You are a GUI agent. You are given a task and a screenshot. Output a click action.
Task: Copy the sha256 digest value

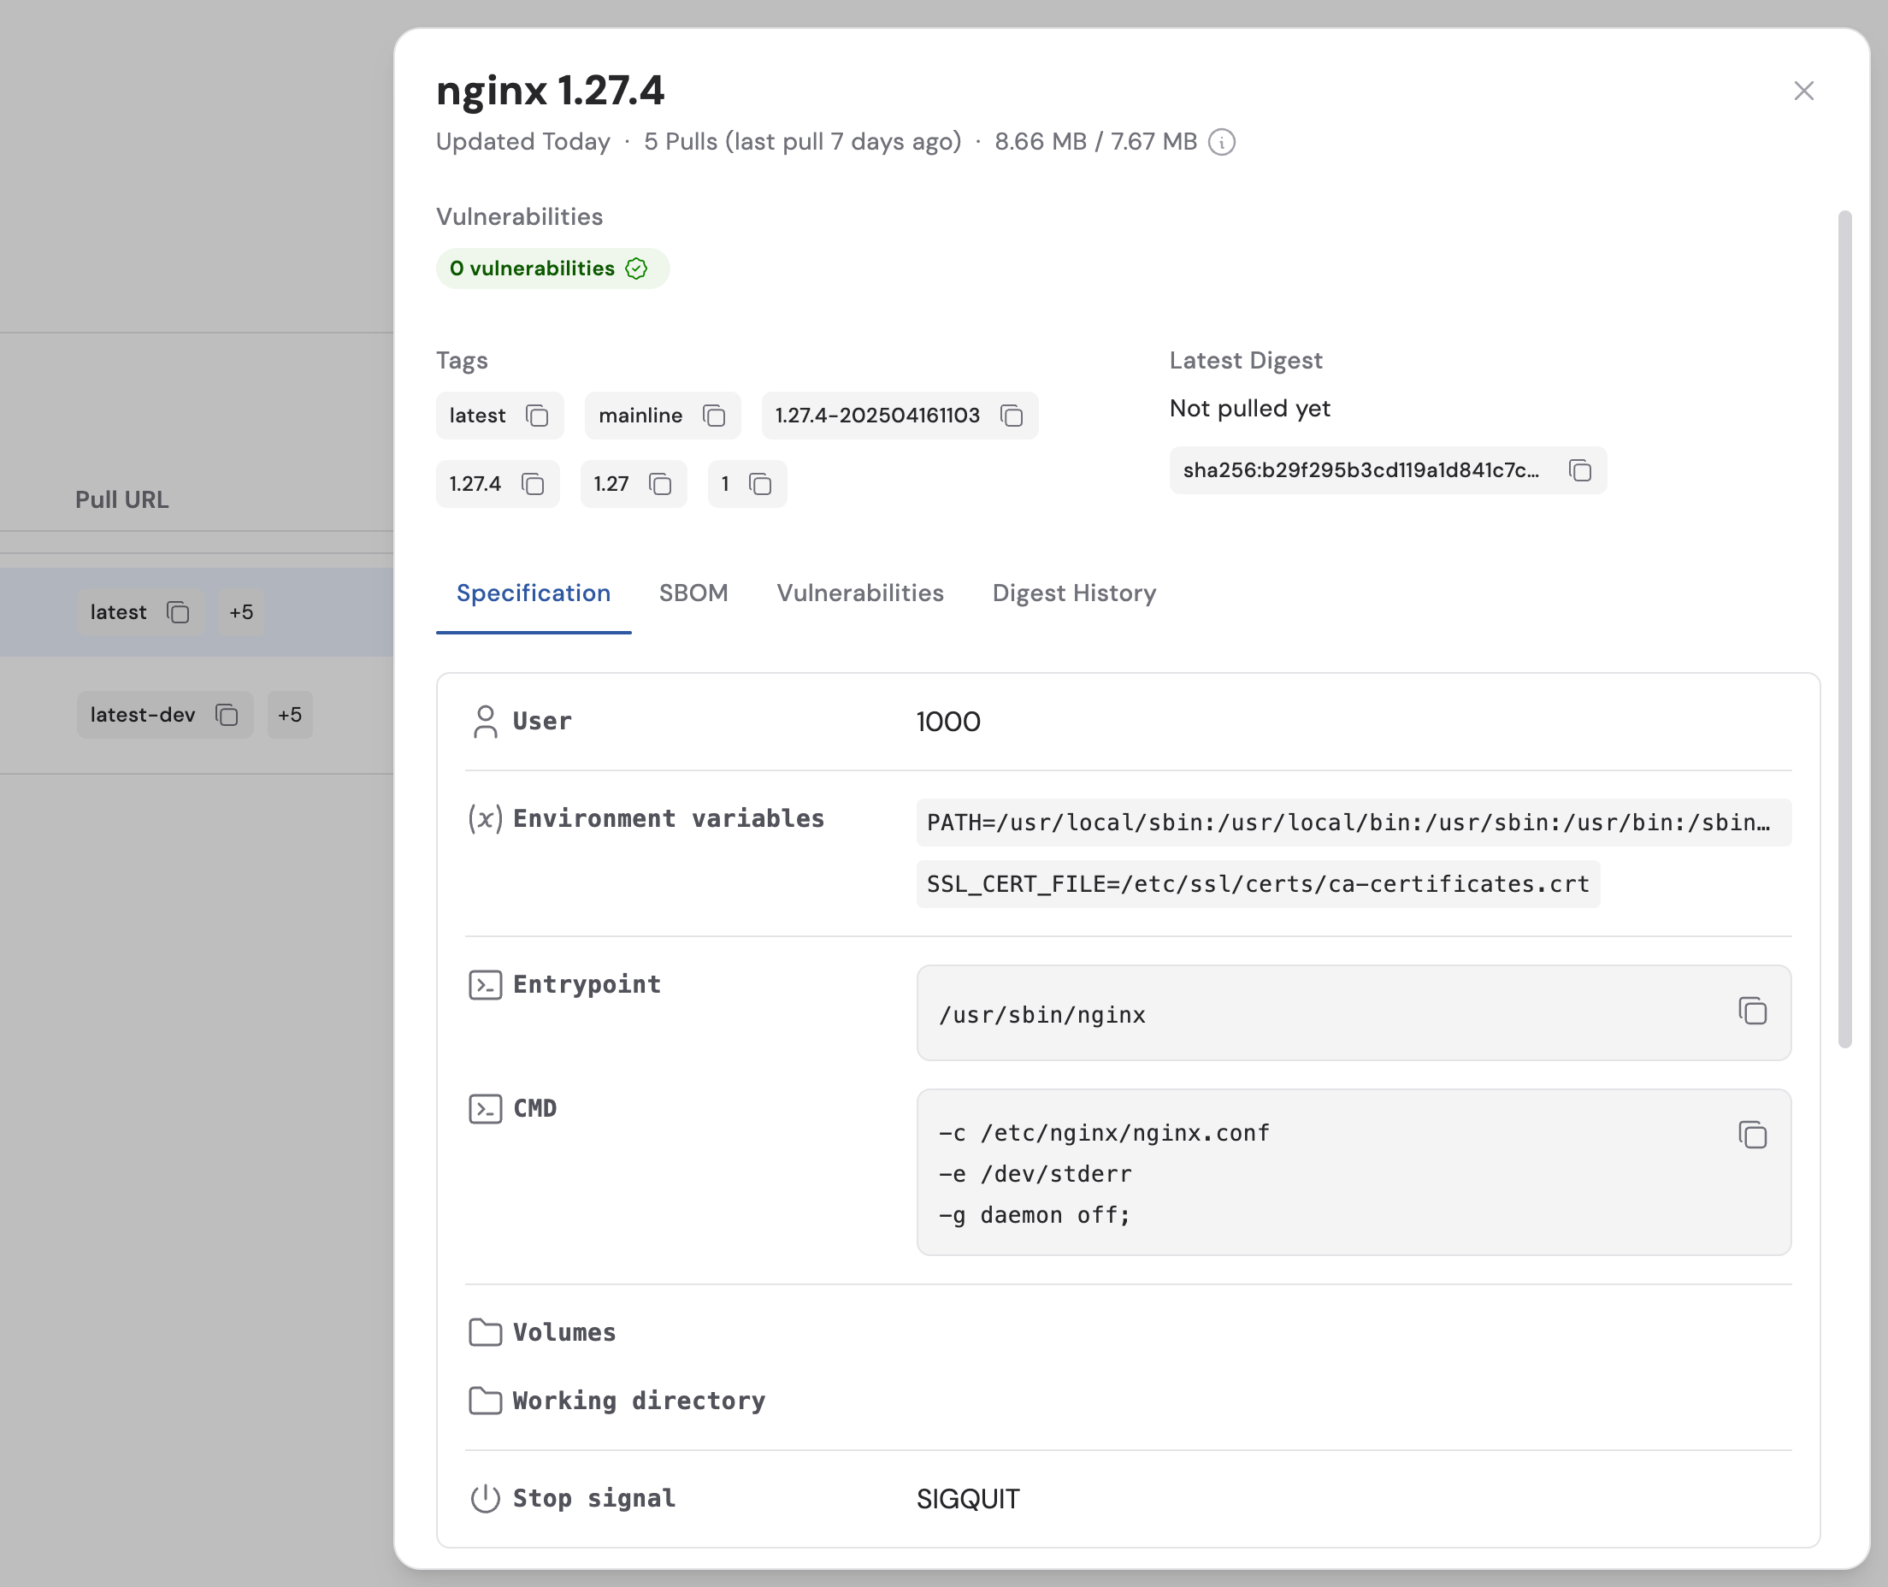[1580, 470]
